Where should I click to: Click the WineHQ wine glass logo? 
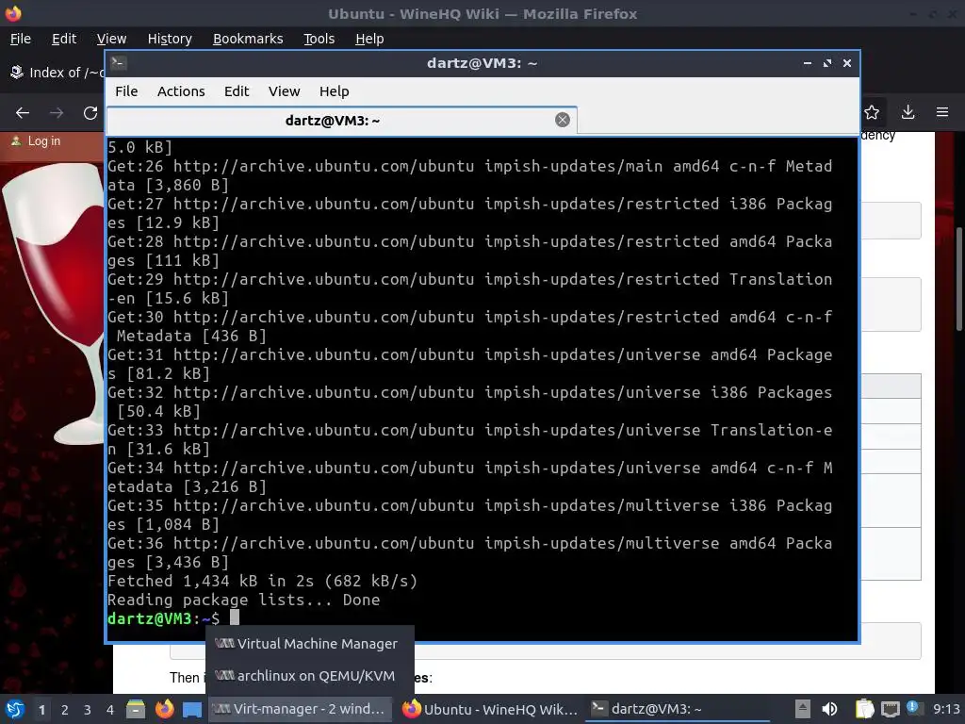pyautogui.click(x=54, y=304)
